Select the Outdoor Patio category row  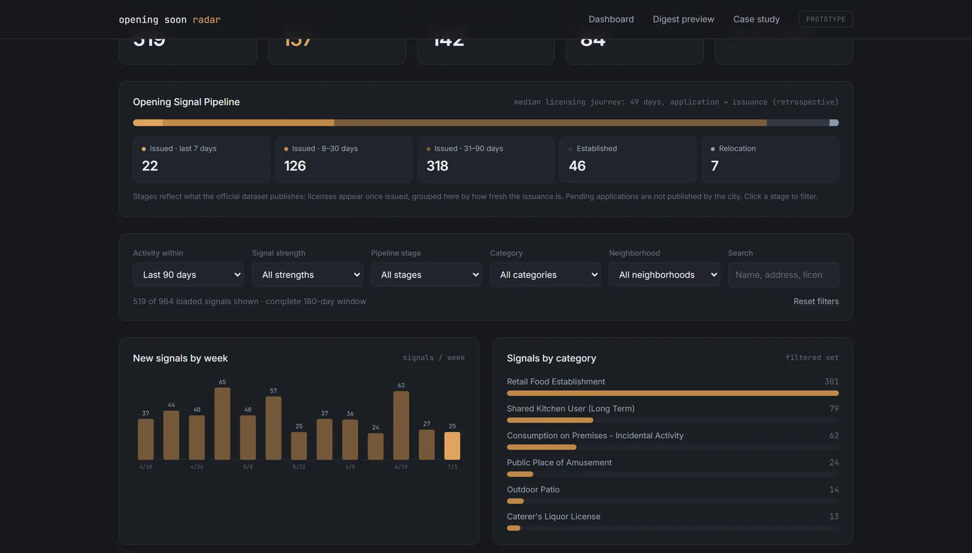click(x=673, y=495)
